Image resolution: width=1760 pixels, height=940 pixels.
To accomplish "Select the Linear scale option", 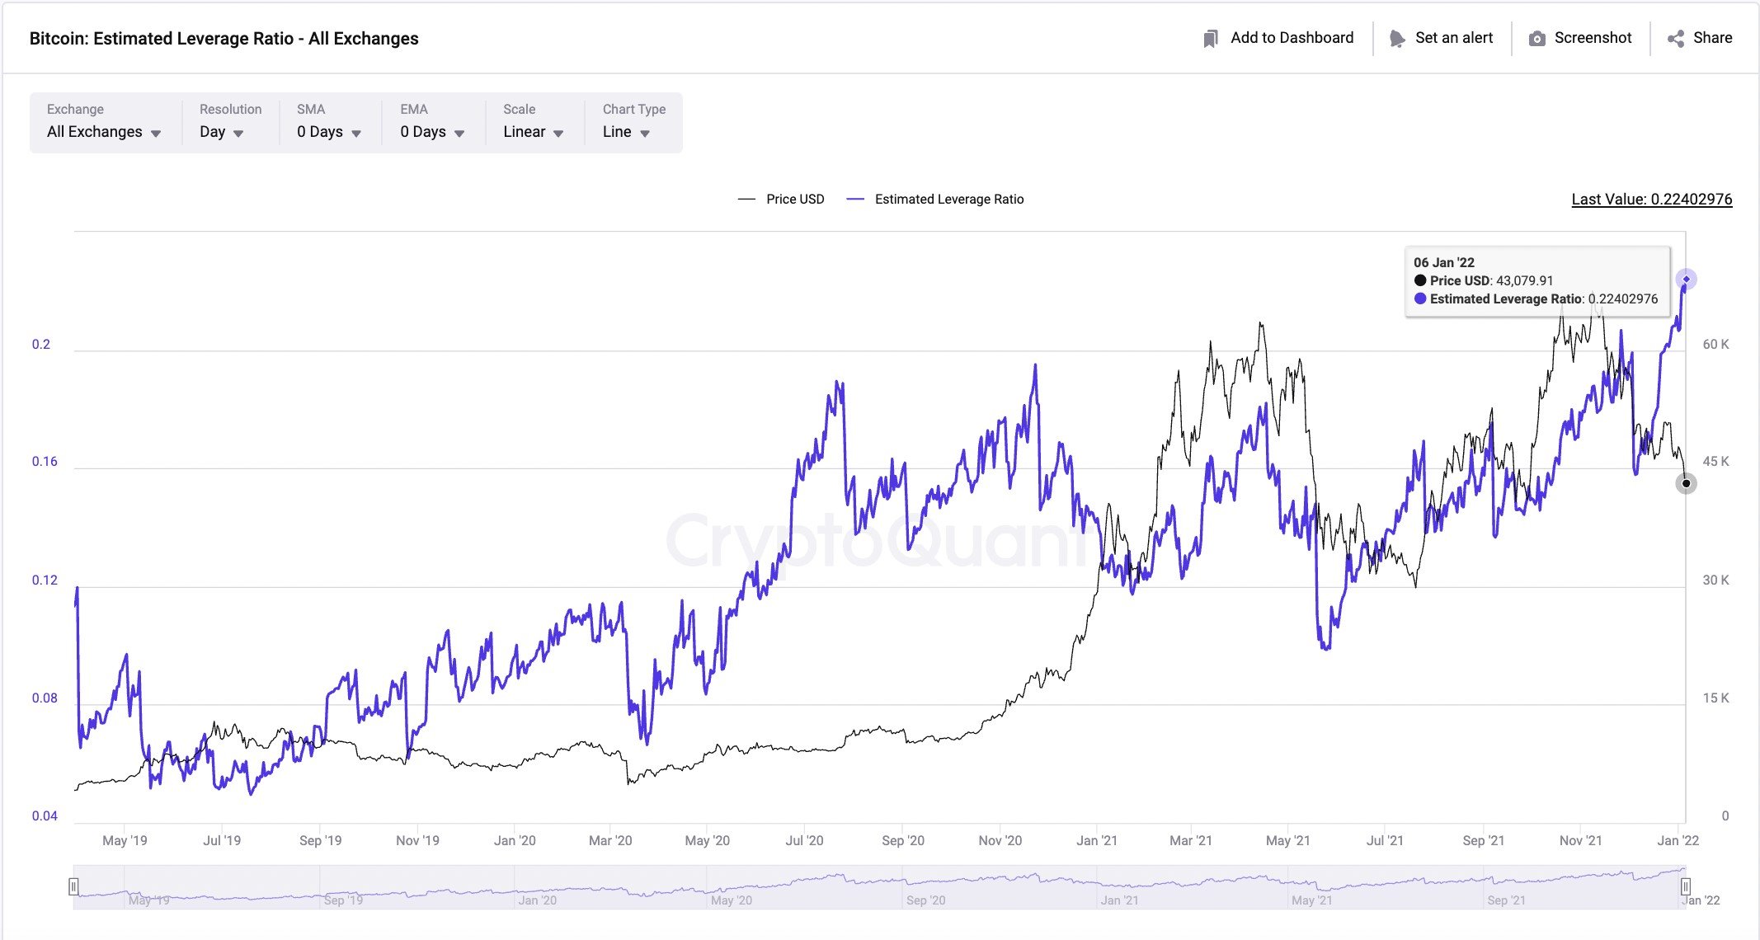I will point(525,131).
